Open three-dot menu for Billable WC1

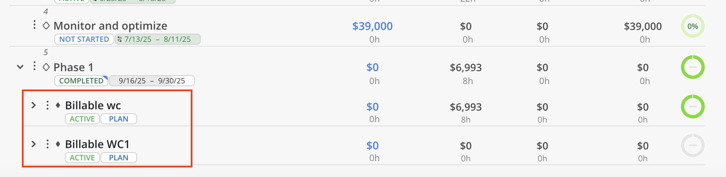pos(48,144)
